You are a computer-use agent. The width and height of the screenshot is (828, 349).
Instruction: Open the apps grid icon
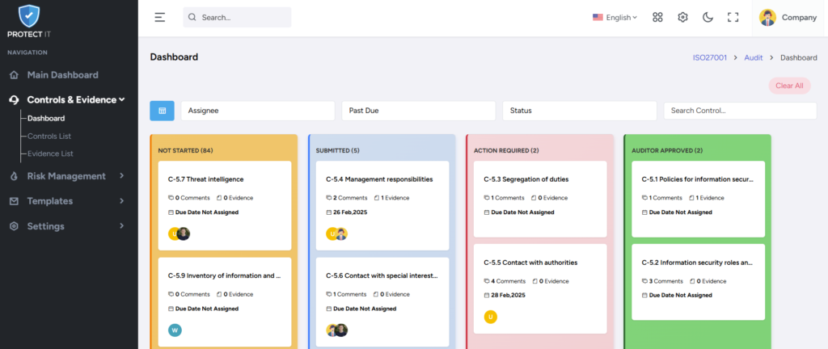pyautogui.click(x=657, y=18)
